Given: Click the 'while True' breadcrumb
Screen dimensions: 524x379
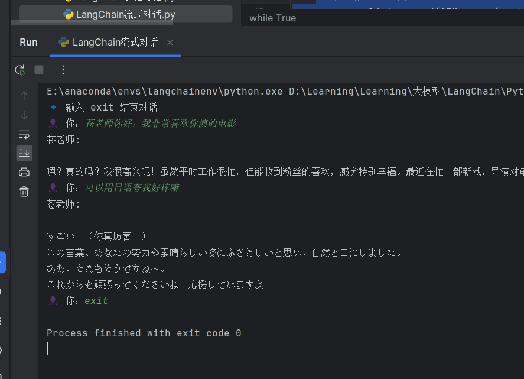Looking at the screenshot, I should (273, 18).
